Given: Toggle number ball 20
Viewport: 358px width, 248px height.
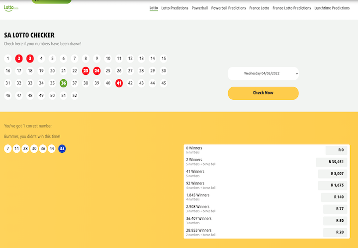Looking at the screenshot, I should click(52, 71).
